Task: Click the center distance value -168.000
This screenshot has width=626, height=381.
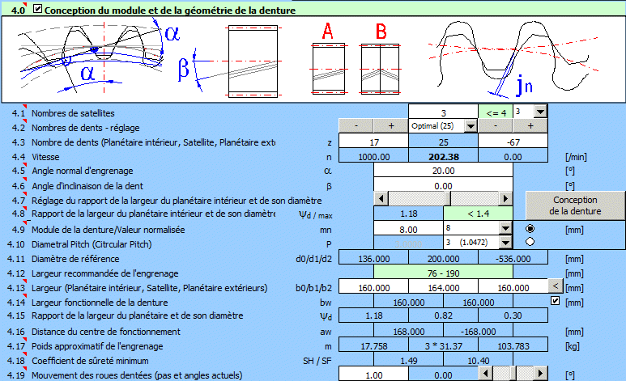Action: (x=478, y=332)
